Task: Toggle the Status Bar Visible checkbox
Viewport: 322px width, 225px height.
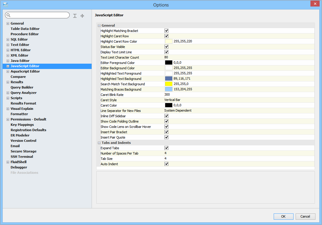Action: point(167,47)
